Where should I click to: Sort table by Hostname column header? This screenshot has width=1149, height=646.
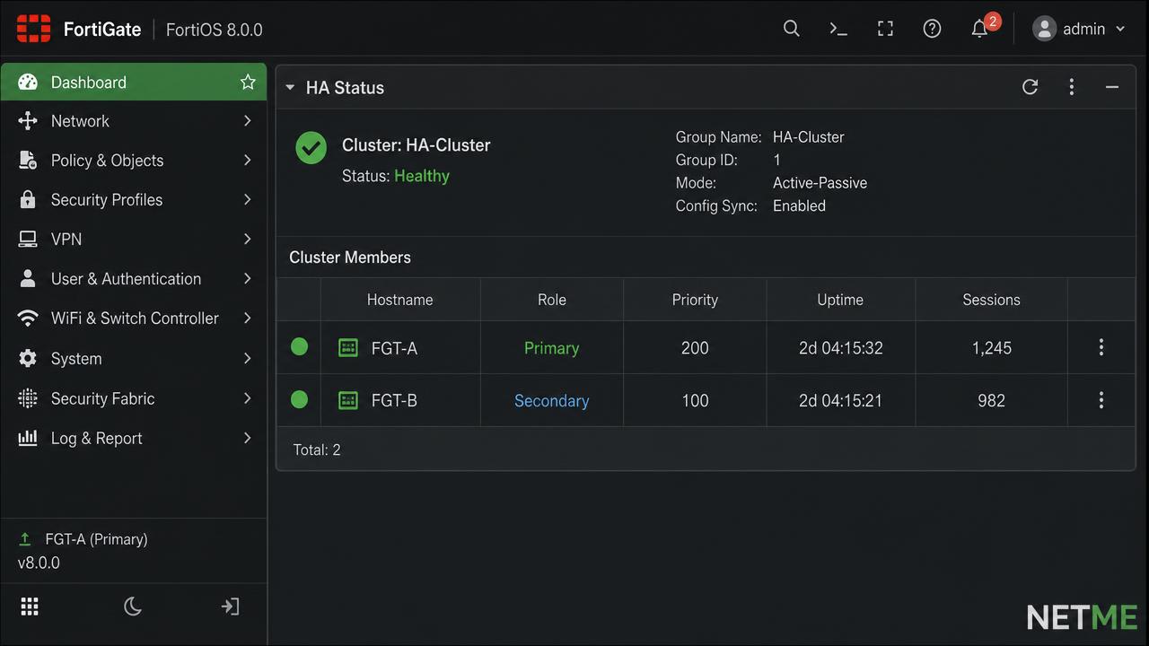pos(399,300)
